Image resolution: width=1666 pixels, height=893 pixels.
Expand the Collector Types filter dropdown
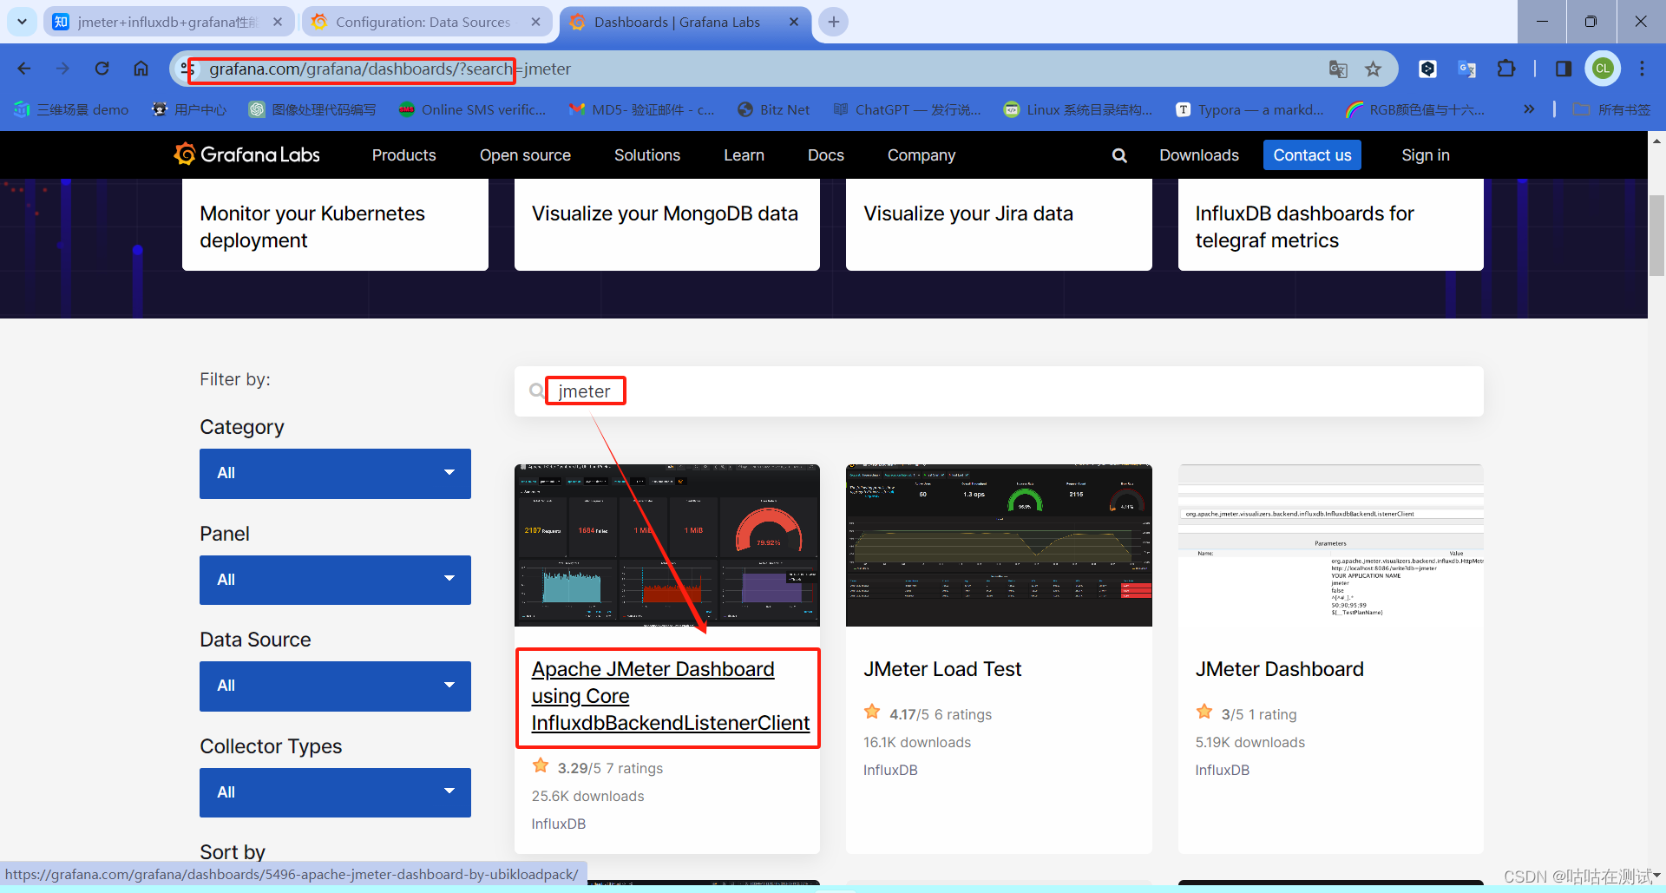pos(335,792)
